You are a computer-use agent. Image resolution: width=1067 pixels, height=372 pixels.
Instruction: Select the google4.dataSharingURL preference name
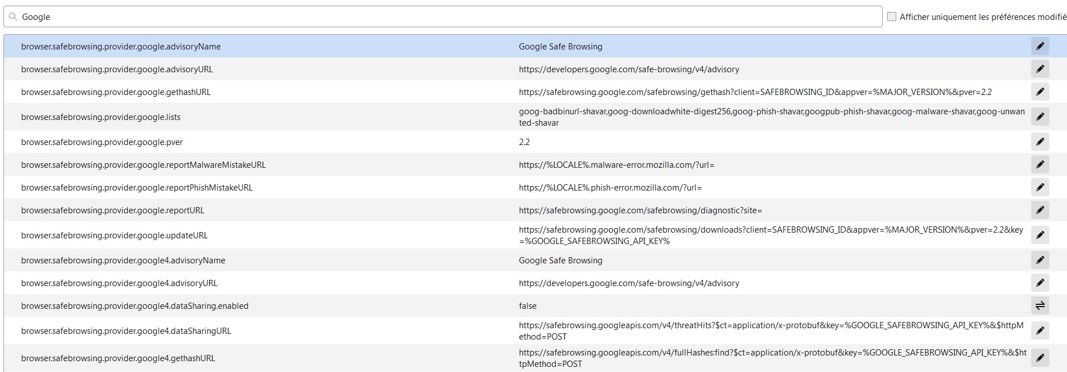coord(126,331)
